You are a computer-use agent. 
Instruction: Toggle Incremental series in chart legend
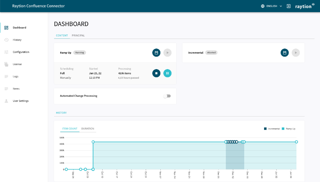click(x=272, y=129)
